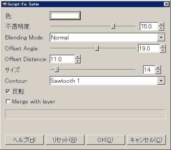Increase Offset Distance with the up arrow
Screen dimensions: 171x150
click(x=78, y=57)
